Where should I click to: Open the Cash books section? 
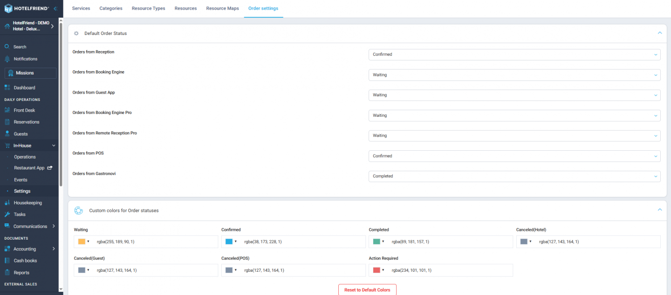[x=25, y=260]
